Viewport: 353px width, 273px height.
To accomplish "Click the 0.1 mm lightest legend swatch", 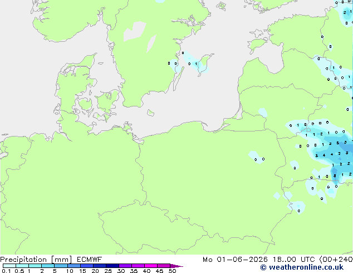I will (9, 266).
